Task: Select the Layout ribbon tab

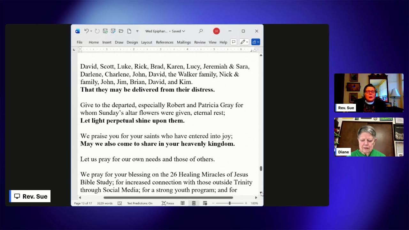Action: click(147, 42)
